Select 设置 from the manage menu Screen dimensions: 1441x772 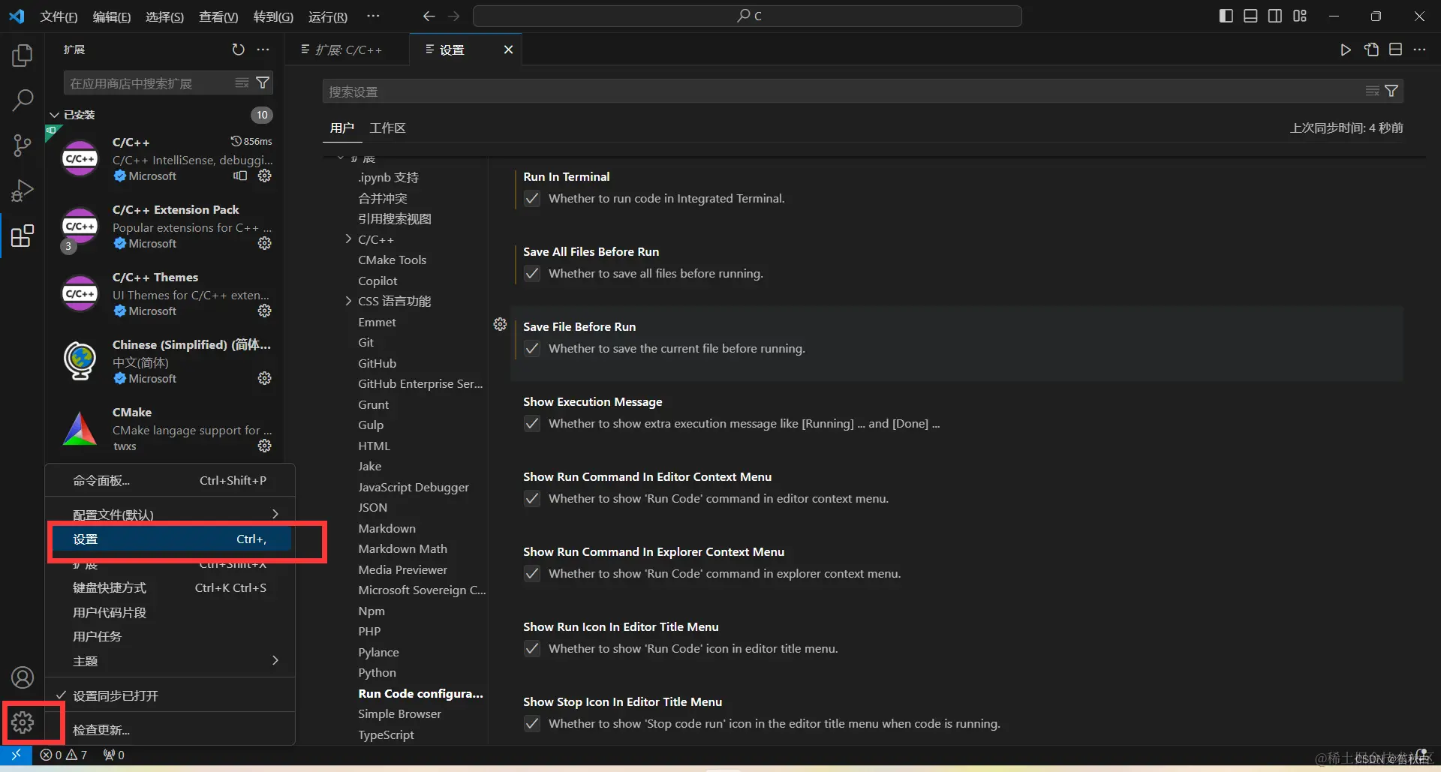(170, 539)
